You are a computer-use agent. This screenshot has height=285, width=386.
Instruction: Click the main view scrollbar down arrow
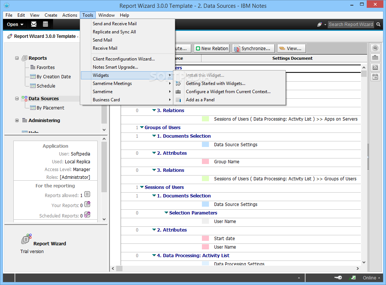[364, 262]
